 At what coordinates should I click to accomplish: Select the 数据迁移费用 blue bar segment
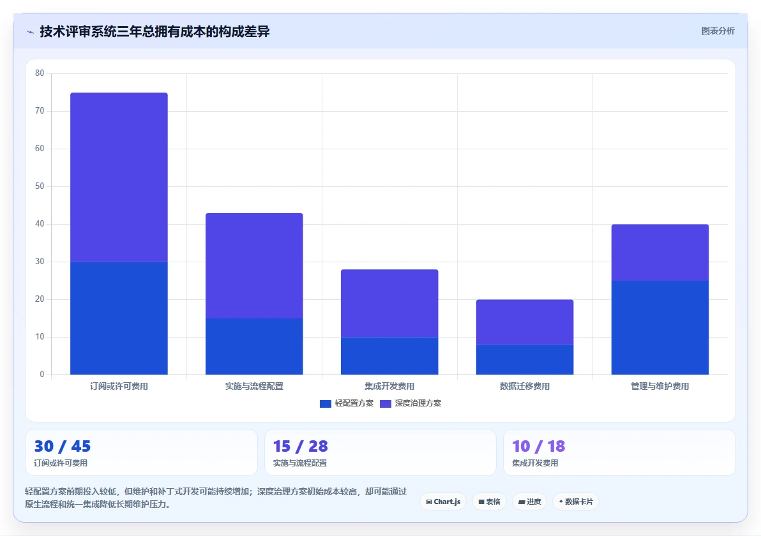(525, 359)
